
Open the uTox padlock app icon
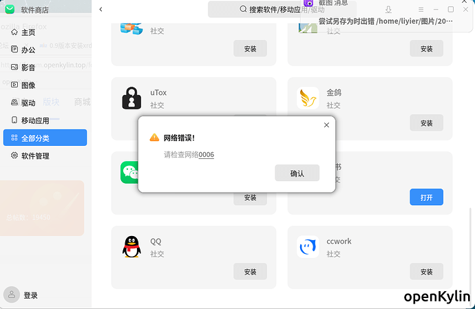pos(131,98)
